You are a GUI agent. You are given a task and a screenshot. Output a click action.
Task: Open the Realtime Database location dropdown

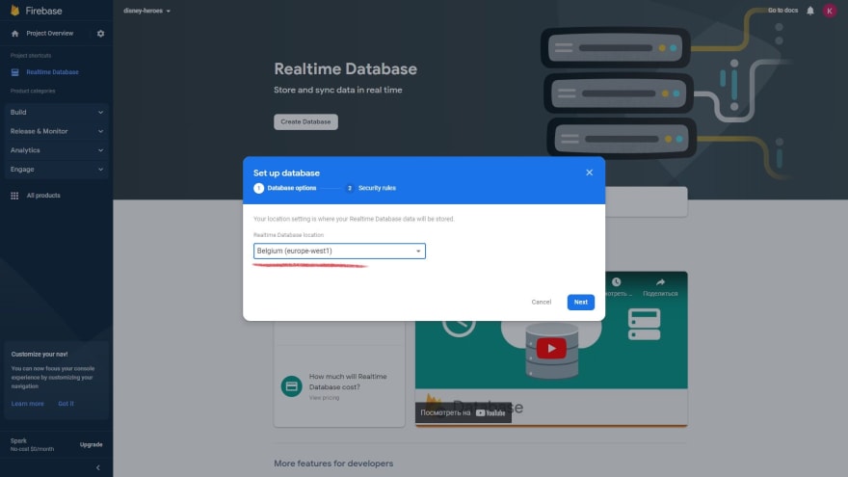[x=339, y=251]
